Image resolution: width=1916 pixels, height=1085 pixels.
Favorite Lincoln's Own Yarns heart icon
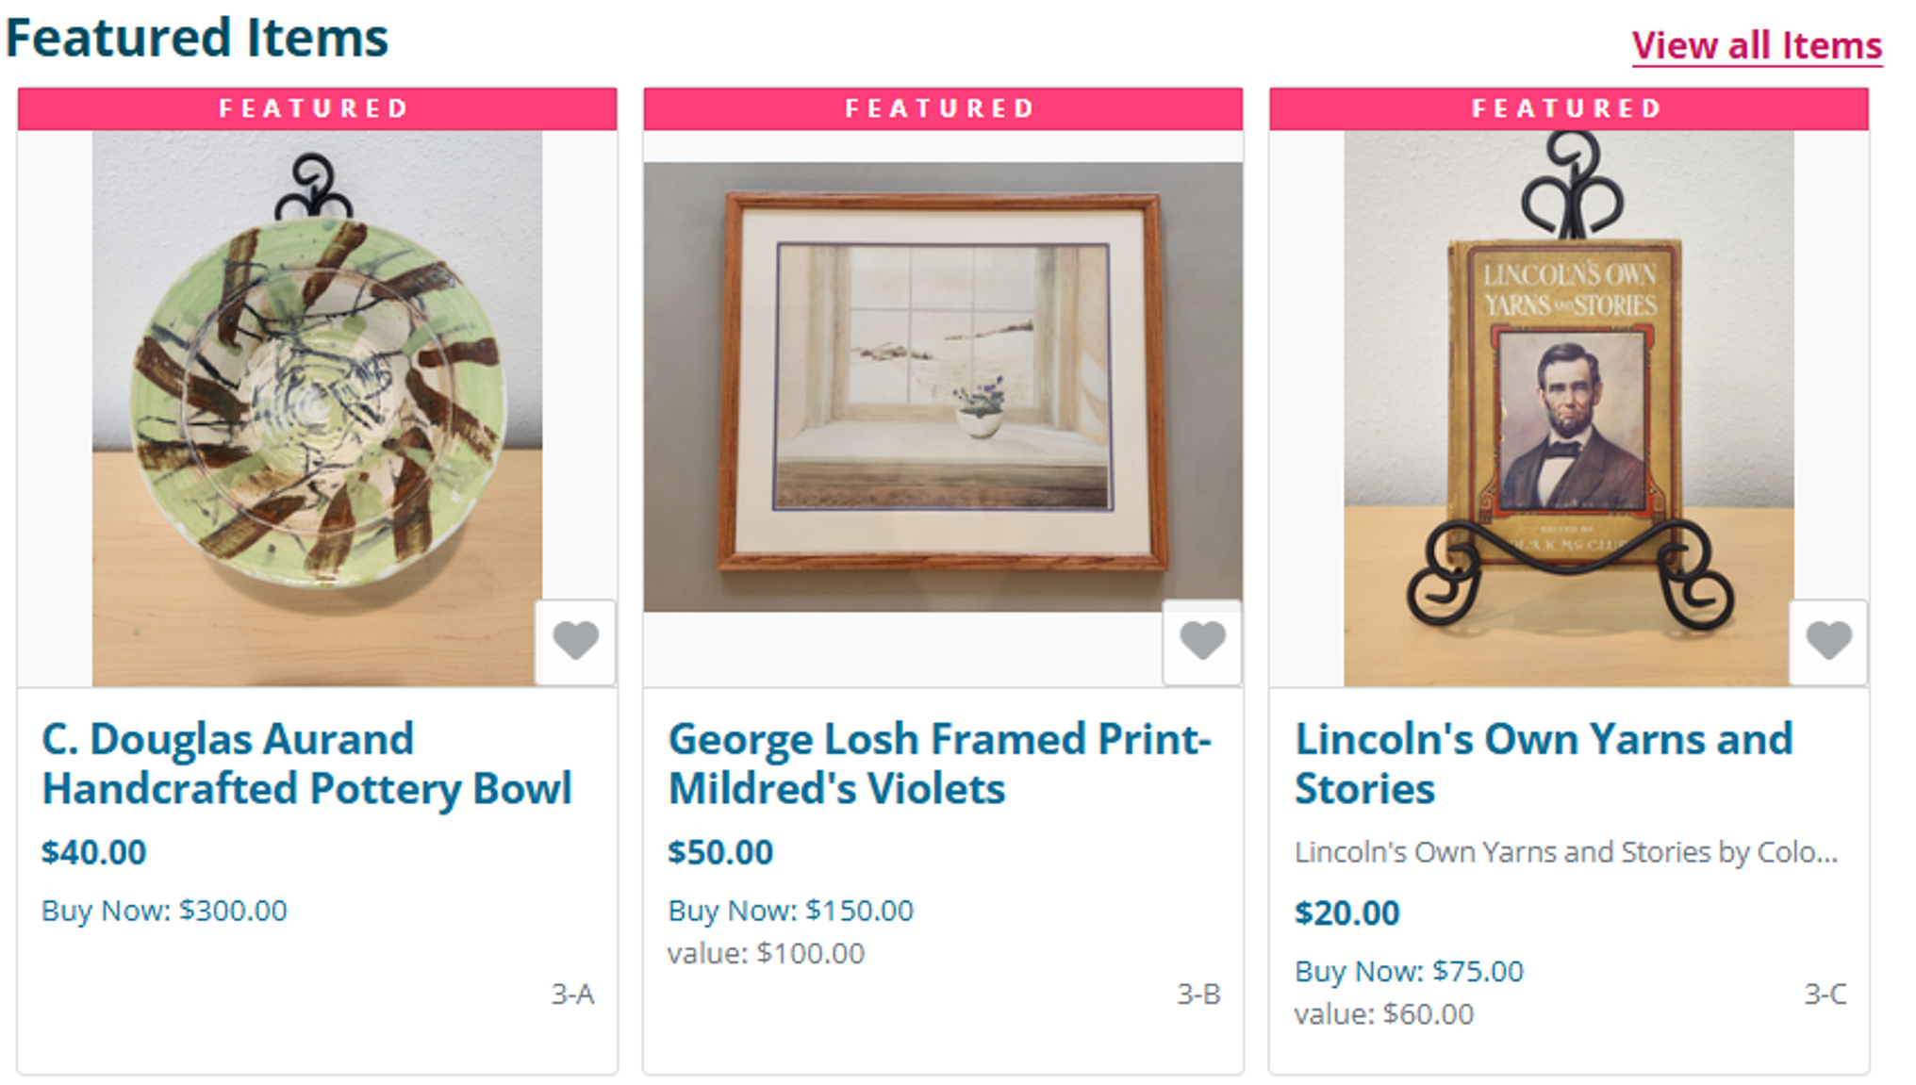1828,642
